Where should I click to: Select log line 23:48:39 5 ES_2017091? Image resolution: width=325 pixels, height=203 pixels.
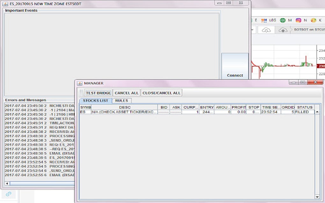pyautogui.click(x=40, y=158)
